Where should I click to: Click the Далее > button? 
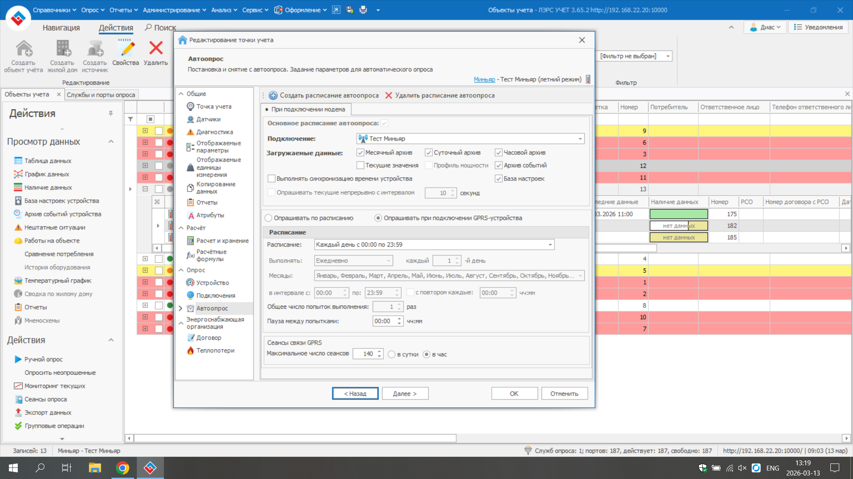tap(404, 394)
